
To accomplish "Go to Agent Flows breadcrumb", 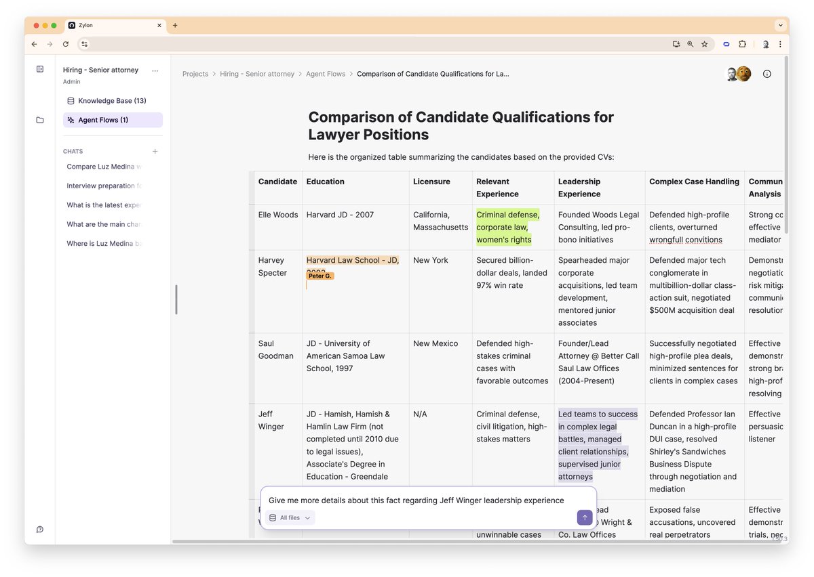I will (326, 74).
